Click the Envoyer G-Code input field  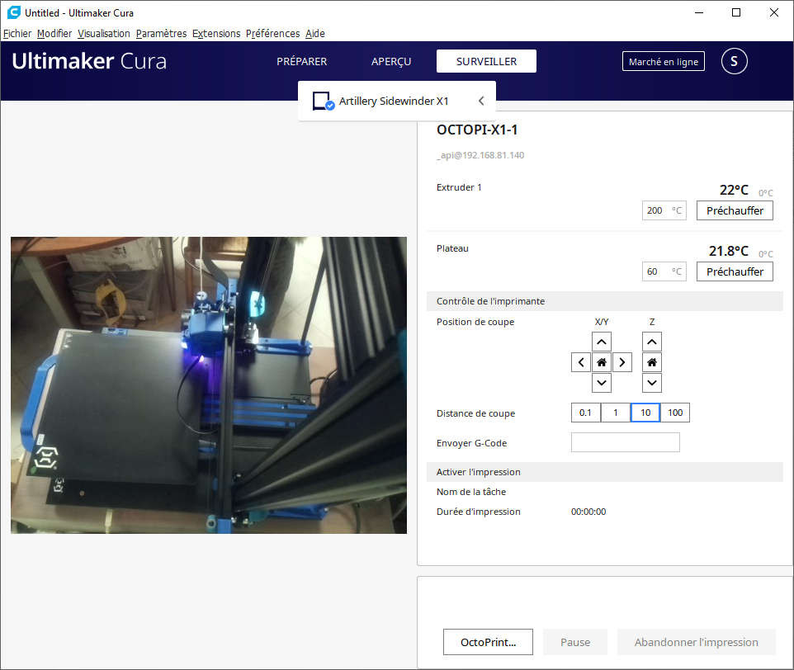click(x=626, y=442)
